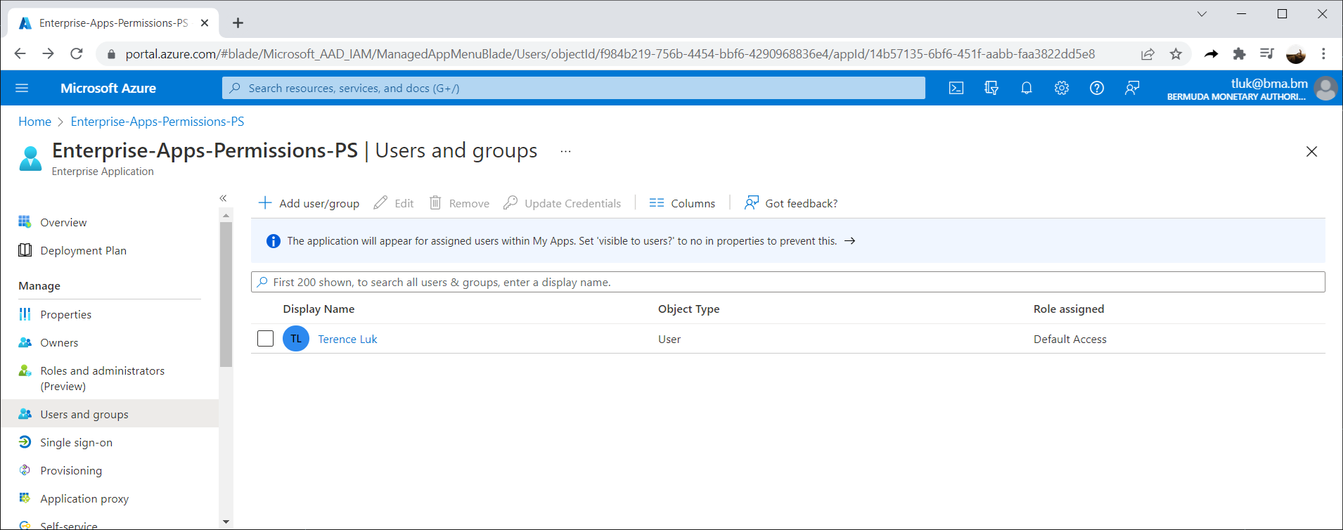Viewport: 1343px width, 530px height.
Task: Select Users and groups in the left menu
Action: pyautogui.click(x=109, y=414)
